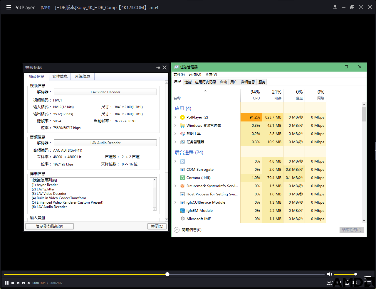Click the Futuremark SystemInfo service icon
Viewport: 376px width, 289px height.
click(x=182, y=186)
